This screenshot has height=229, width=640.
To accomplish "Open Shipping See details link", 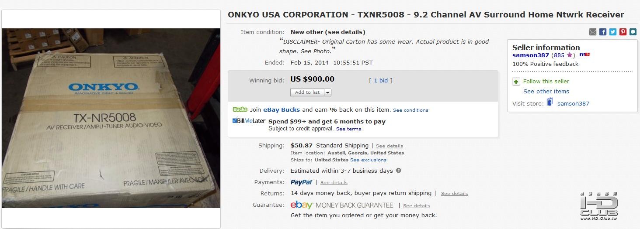I will click(389, 146).
